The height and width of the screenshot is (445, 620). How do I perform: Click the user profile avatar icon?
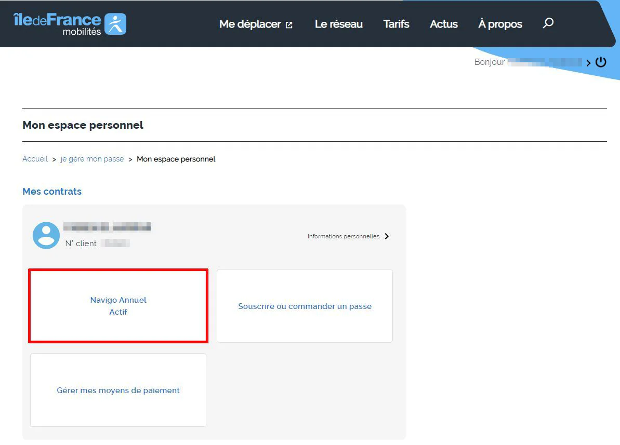point(46,235)
